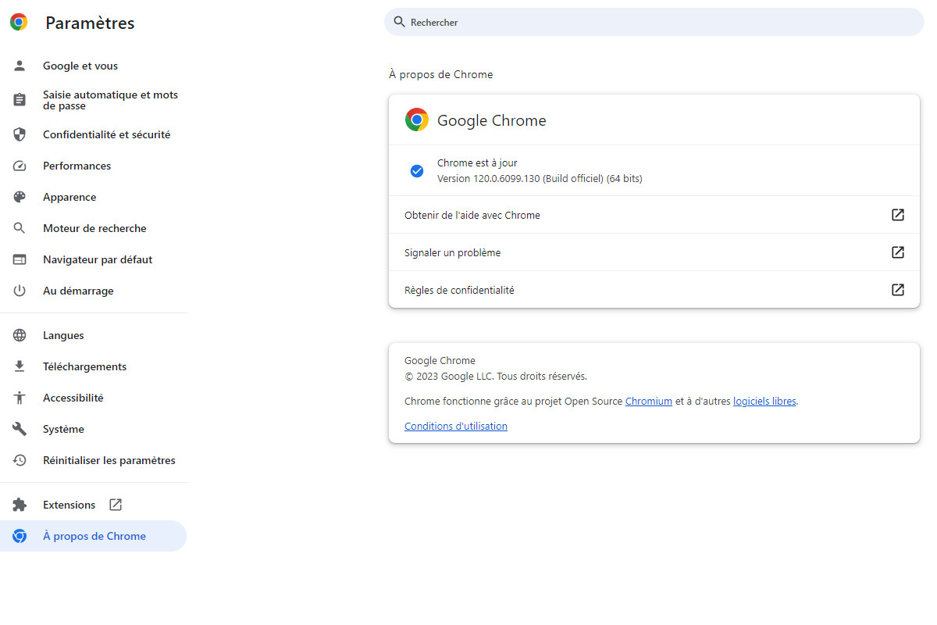Click the puzzle piece icon for Extensions

[x=20, y=505]
